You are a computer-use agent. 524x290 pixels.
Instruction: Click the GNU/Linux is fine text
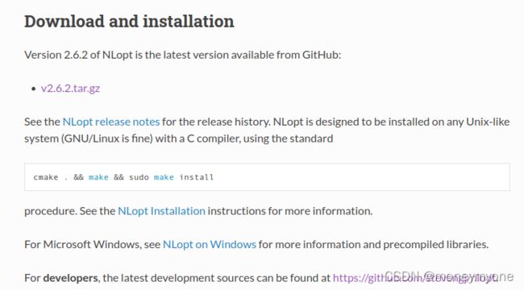(108, 139)
